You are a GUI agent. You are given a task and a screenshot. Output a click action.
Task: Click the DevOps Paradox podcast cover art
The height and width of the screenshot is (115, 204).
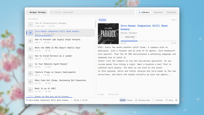108,34
